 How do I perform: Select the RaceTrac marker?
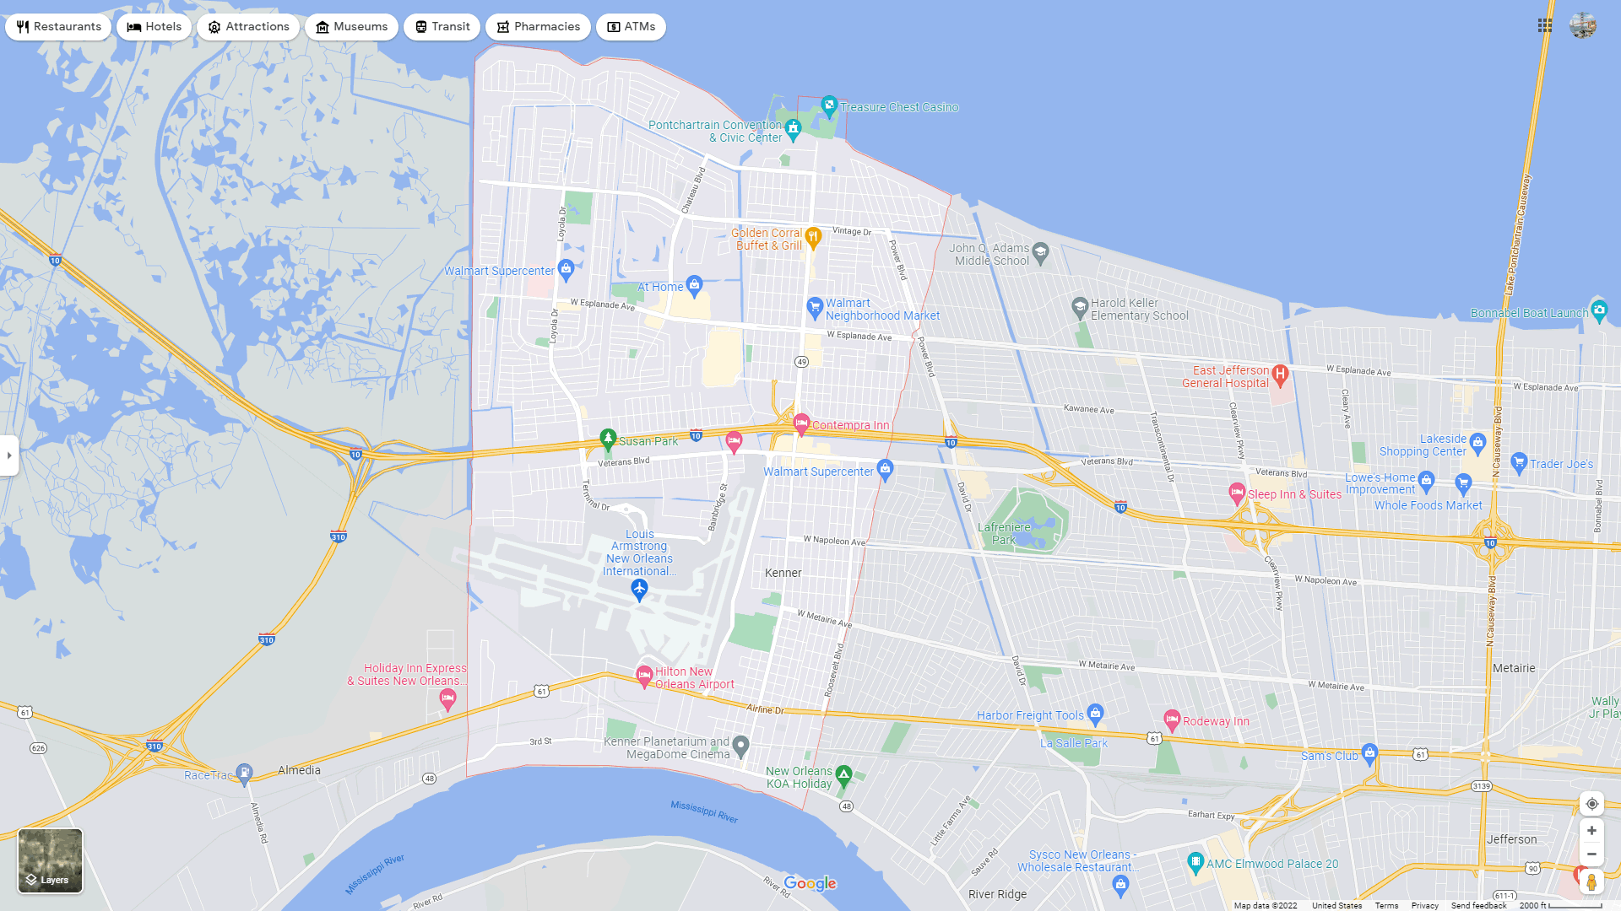[x=244, y=773]
